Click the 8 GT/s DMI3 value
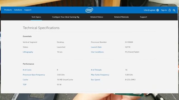The width and height of the screenshot is (179, 100). (x=130, y=80)
